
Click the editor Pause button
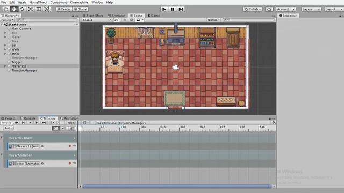point(173,9)
